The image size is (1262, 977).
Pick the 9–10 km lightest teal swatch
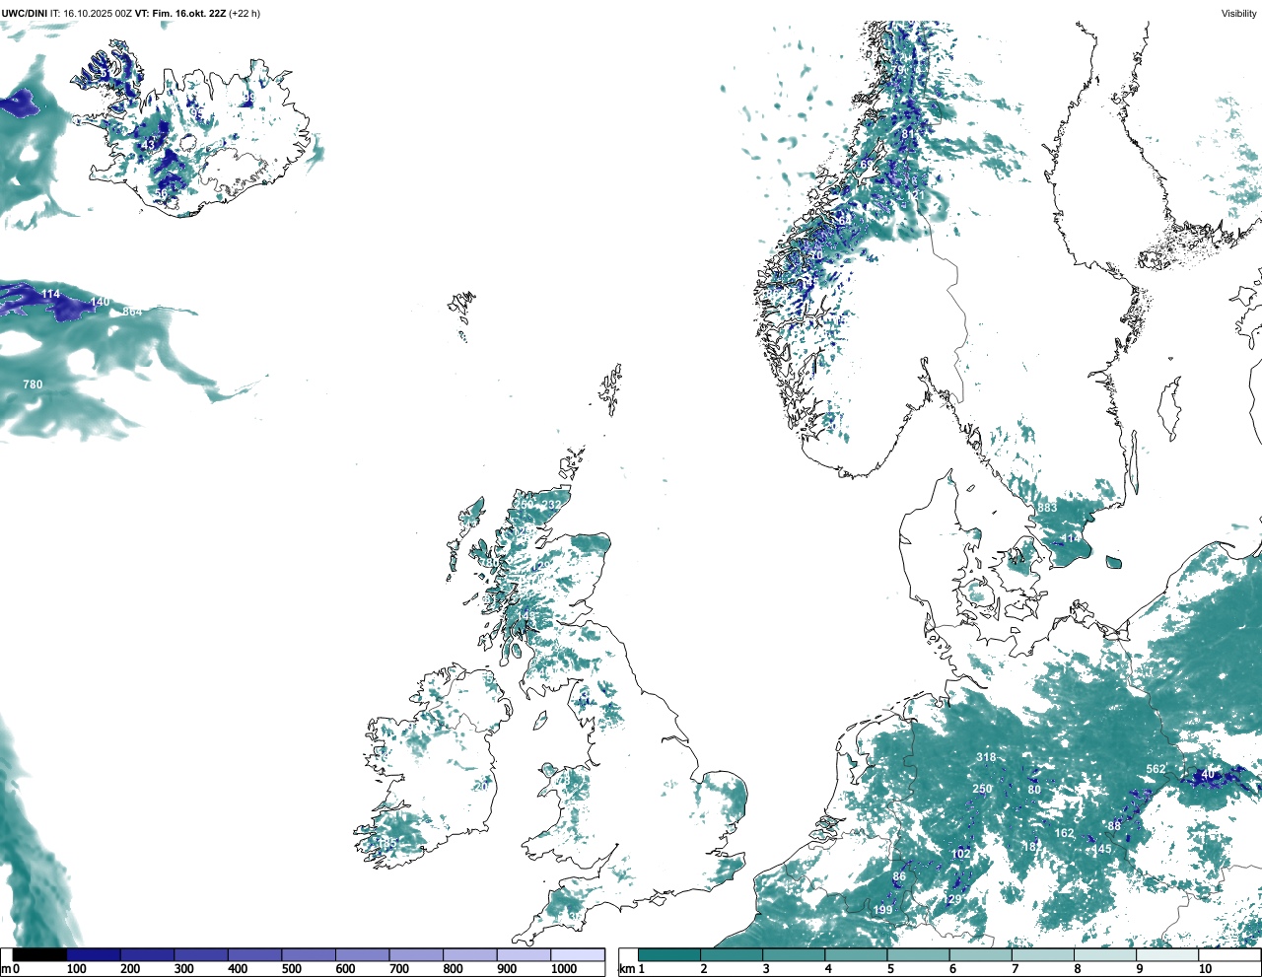click(1168, 954)
